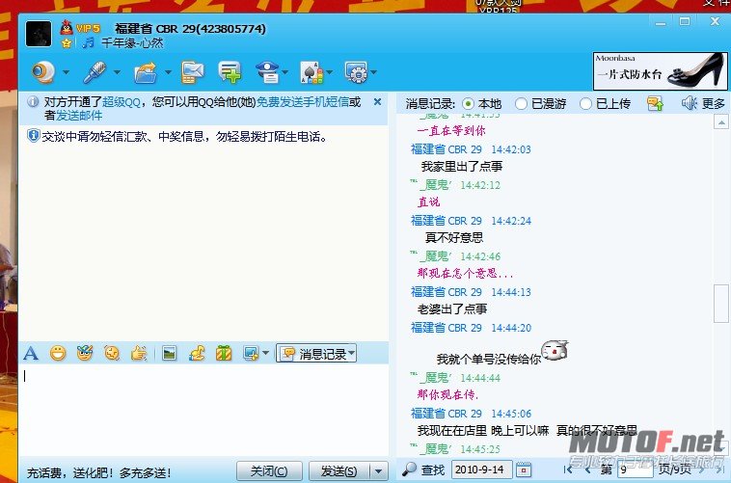
Task: Click the yellow star level icon
Action: (x=67, y=43)
